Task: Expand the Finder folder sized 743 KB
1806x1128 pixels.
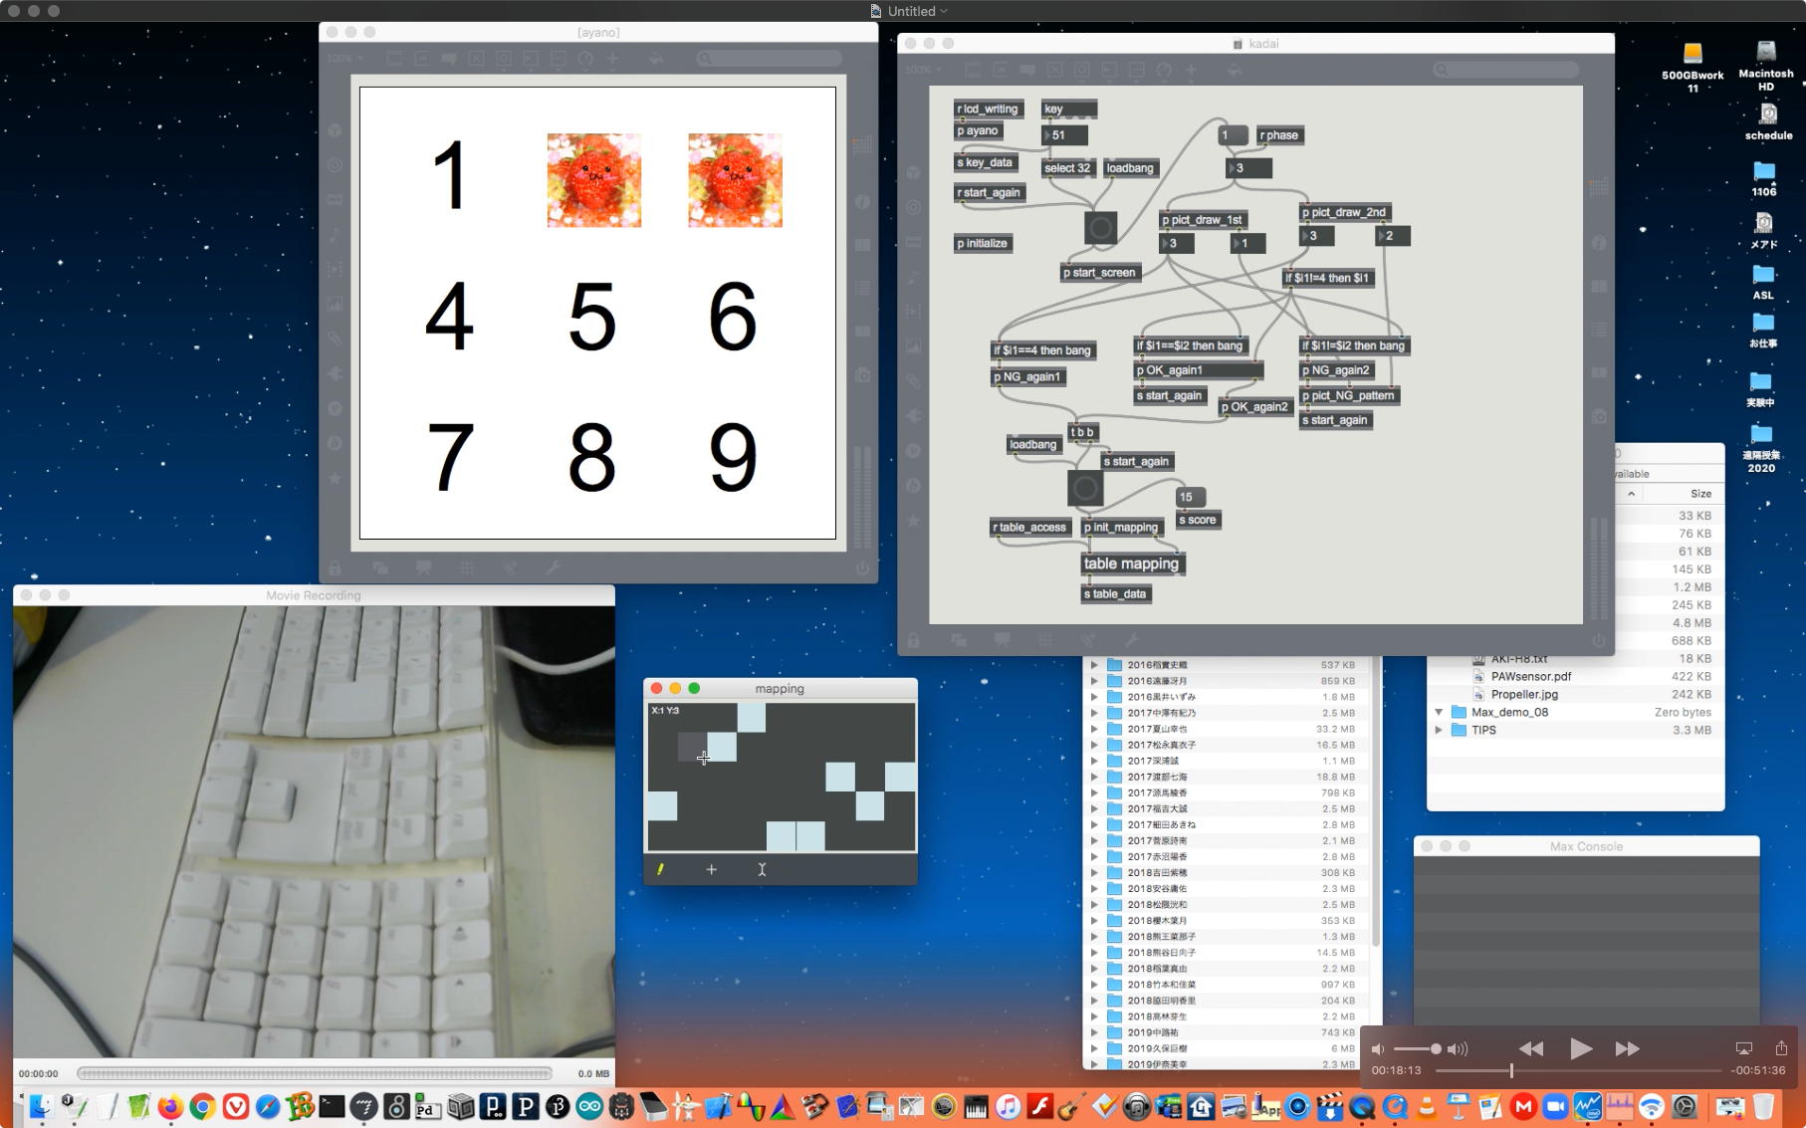Action: point(1094,1032)
